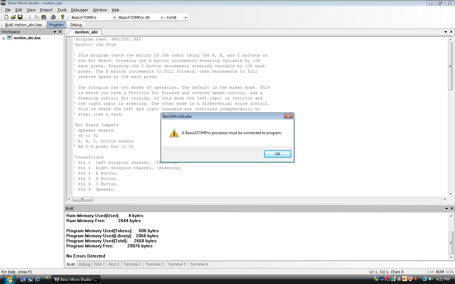Print using the printer toolbar icon

click(x=53, y=17)
